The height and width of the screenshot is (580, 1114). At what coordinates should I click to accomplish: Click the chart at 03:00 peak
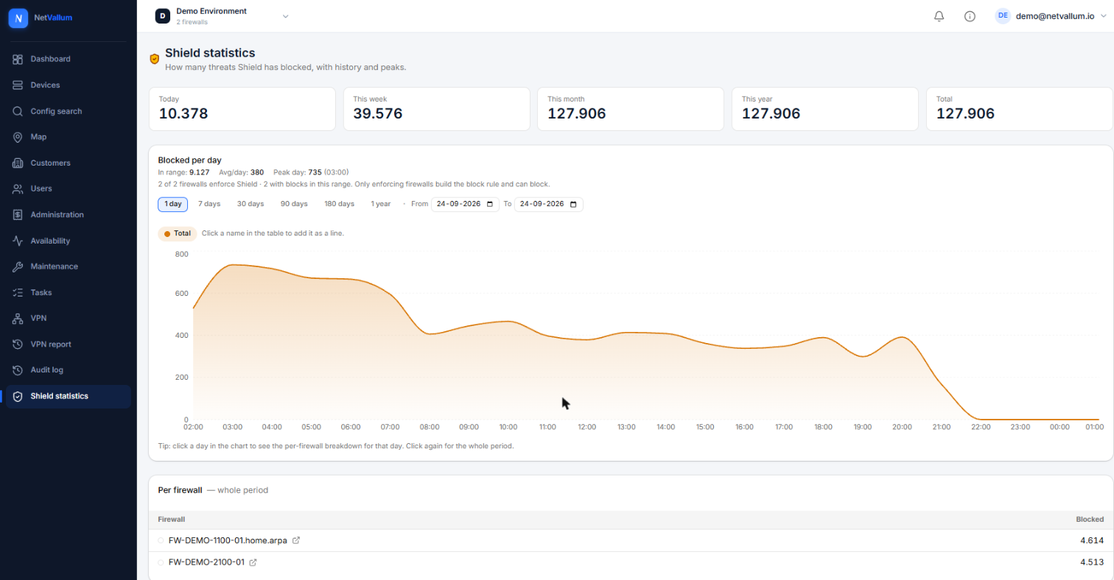233,265
